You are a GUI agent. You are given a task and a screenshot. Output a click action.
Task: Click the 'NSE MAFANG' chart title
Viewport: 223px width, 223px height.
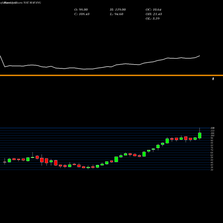(32, 3)
